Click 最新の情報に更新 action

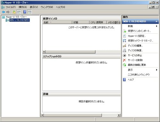137,65
